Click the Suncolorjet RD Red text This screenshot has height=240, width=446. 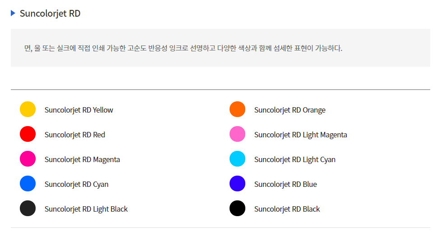point(75,135)
